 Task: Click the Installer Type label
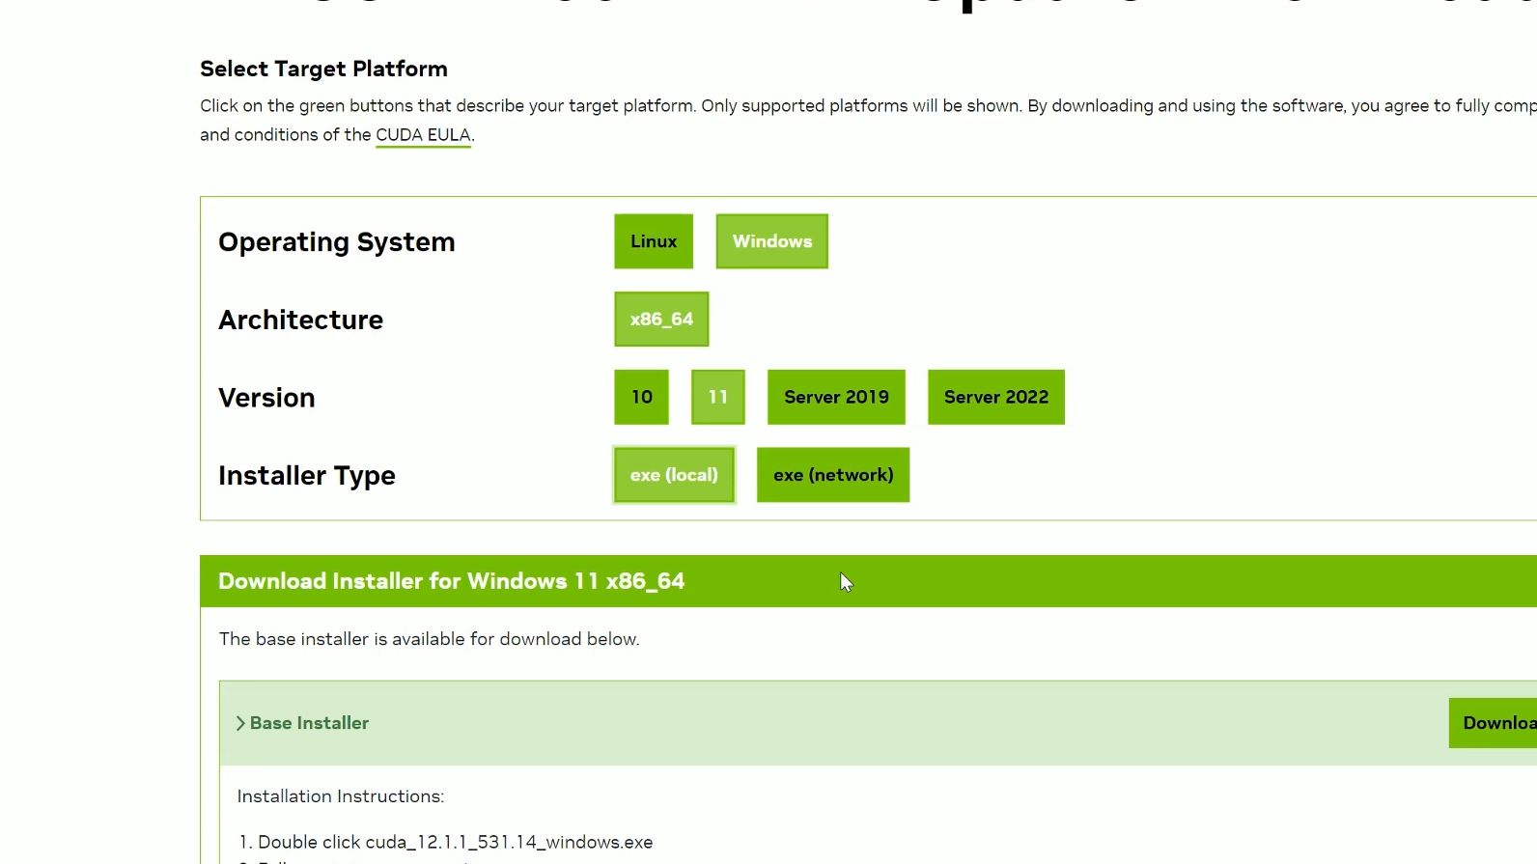[306, 476]
